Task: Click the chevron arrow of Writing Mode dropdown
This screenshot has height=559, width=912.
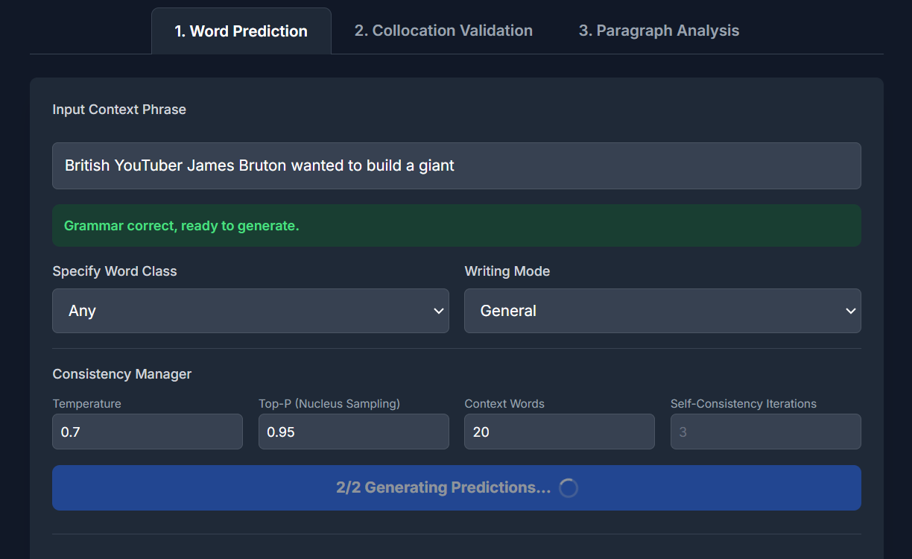Action: click(851, 311)
